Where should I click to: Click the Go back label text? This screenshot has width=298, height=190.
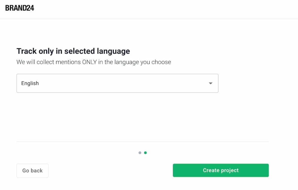pyautogui.click(x=32, y=170)
